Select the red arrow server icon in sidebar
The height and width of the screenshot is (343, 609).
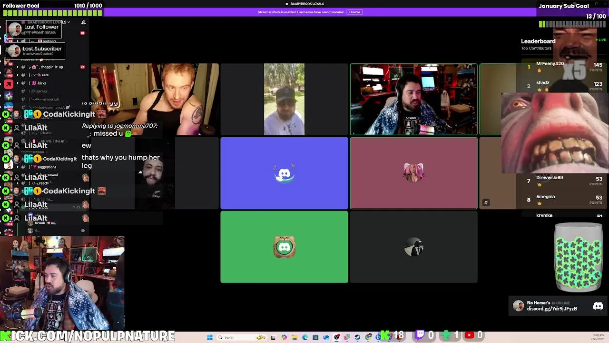pyautogui.click(x=8, y=84)
